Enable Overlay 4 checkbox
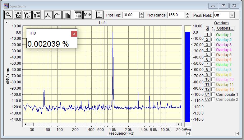Image resolution: width=244 pixels, height=140 pixels. (213, 49)
